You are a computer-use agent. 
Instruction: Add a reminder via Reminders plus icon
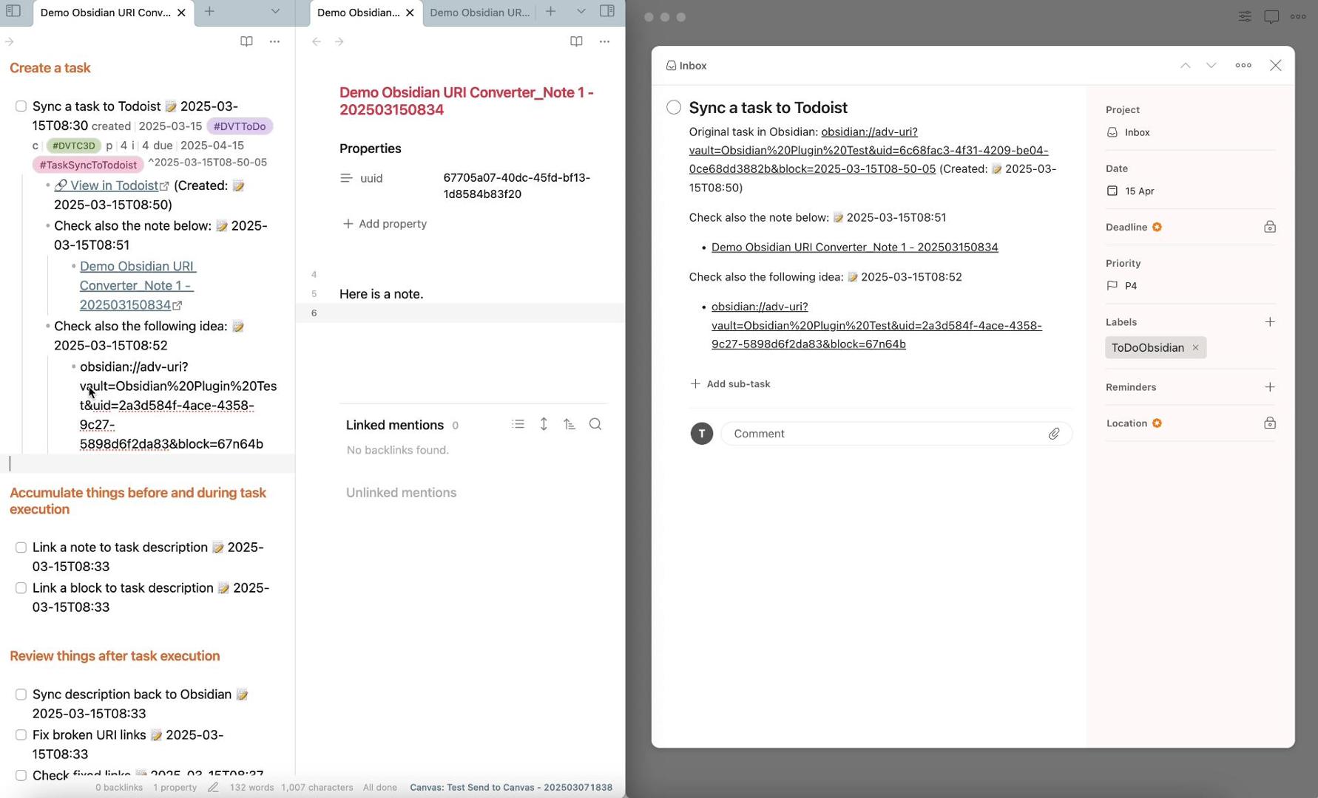click(x=1270, y=387)
